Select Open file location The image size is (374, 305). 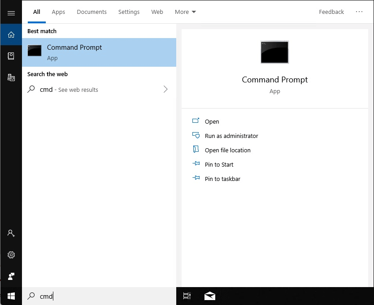[x=227, y=150]
